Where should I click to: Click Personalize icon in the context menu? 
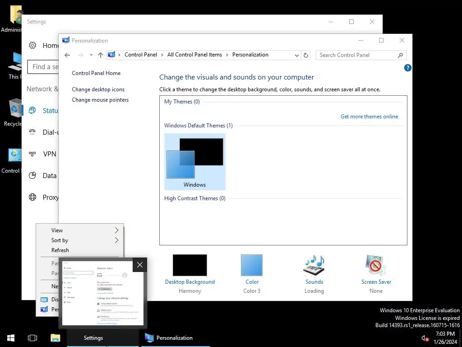(x=44, y=309)
